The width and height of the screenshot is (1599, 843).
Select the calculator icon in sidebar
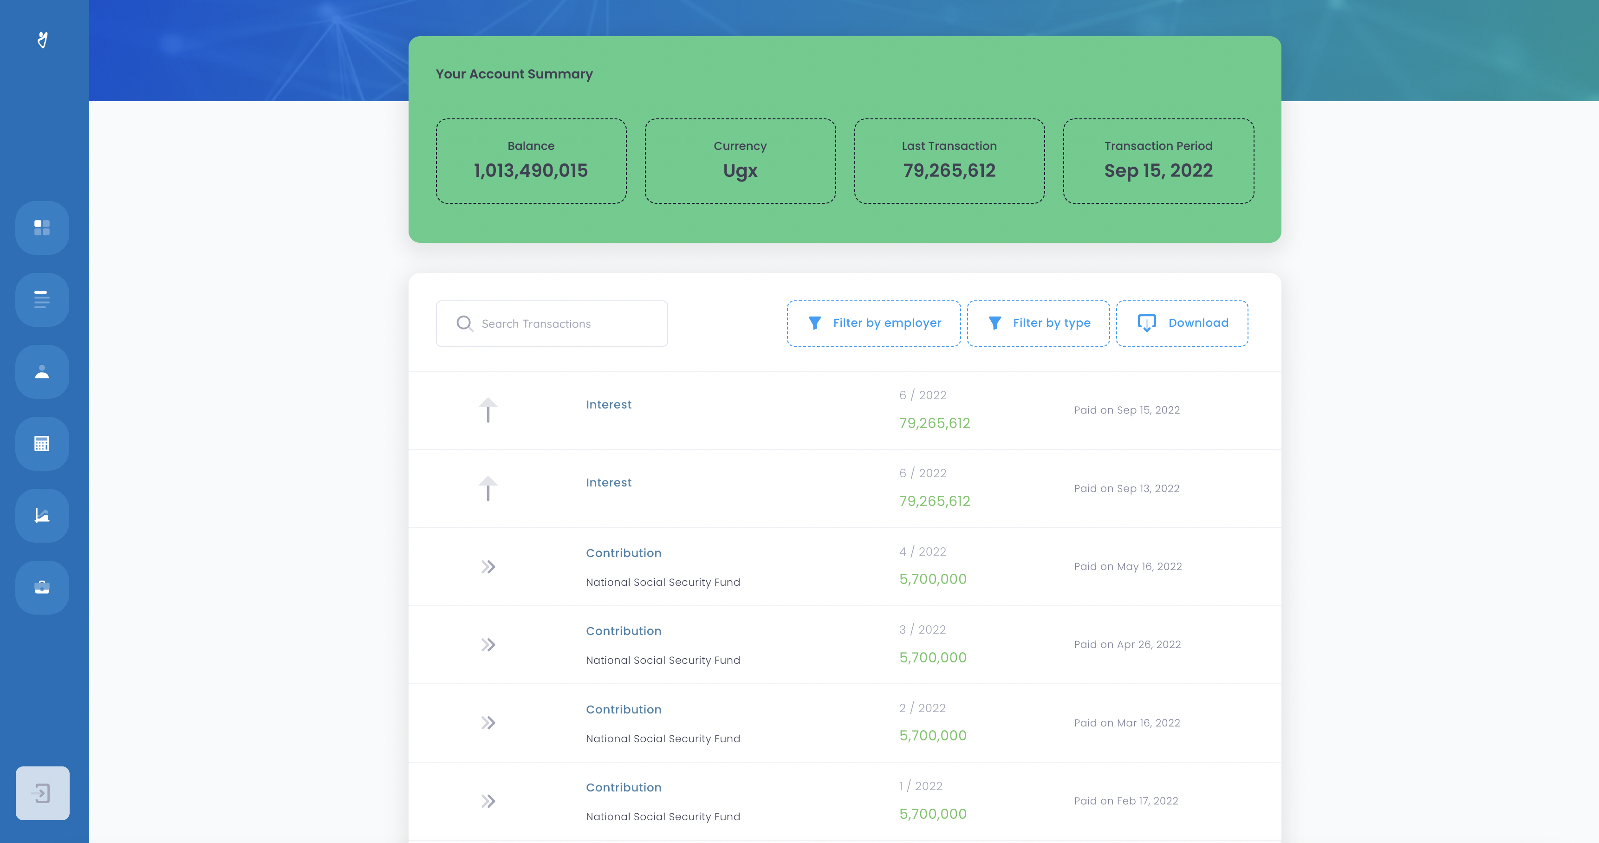pyautogui.click(x=42, y=443)
